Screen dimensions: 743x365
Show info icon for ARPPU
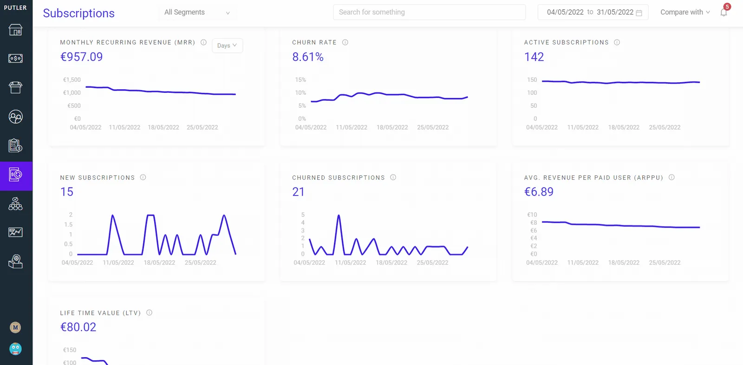[671, 177]
